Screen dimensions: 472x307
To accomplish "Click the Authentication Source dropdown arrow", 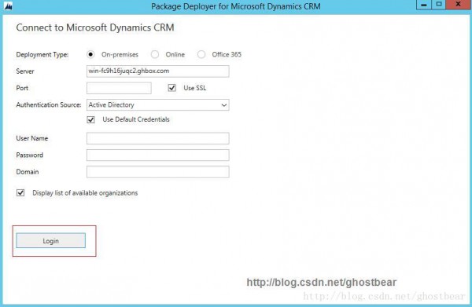I will click(x=223, y=105).
